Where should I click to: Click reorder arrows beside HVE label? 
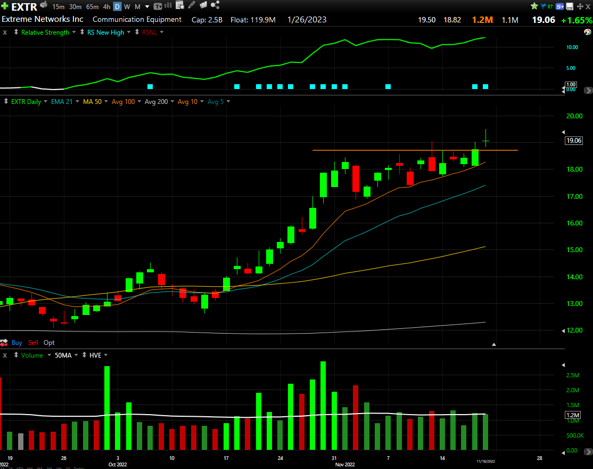[x=84, y=355]
